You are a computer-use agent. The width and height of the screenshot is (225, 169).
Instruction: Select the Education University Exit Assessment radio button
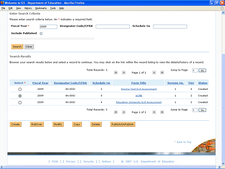coord(20,102)
